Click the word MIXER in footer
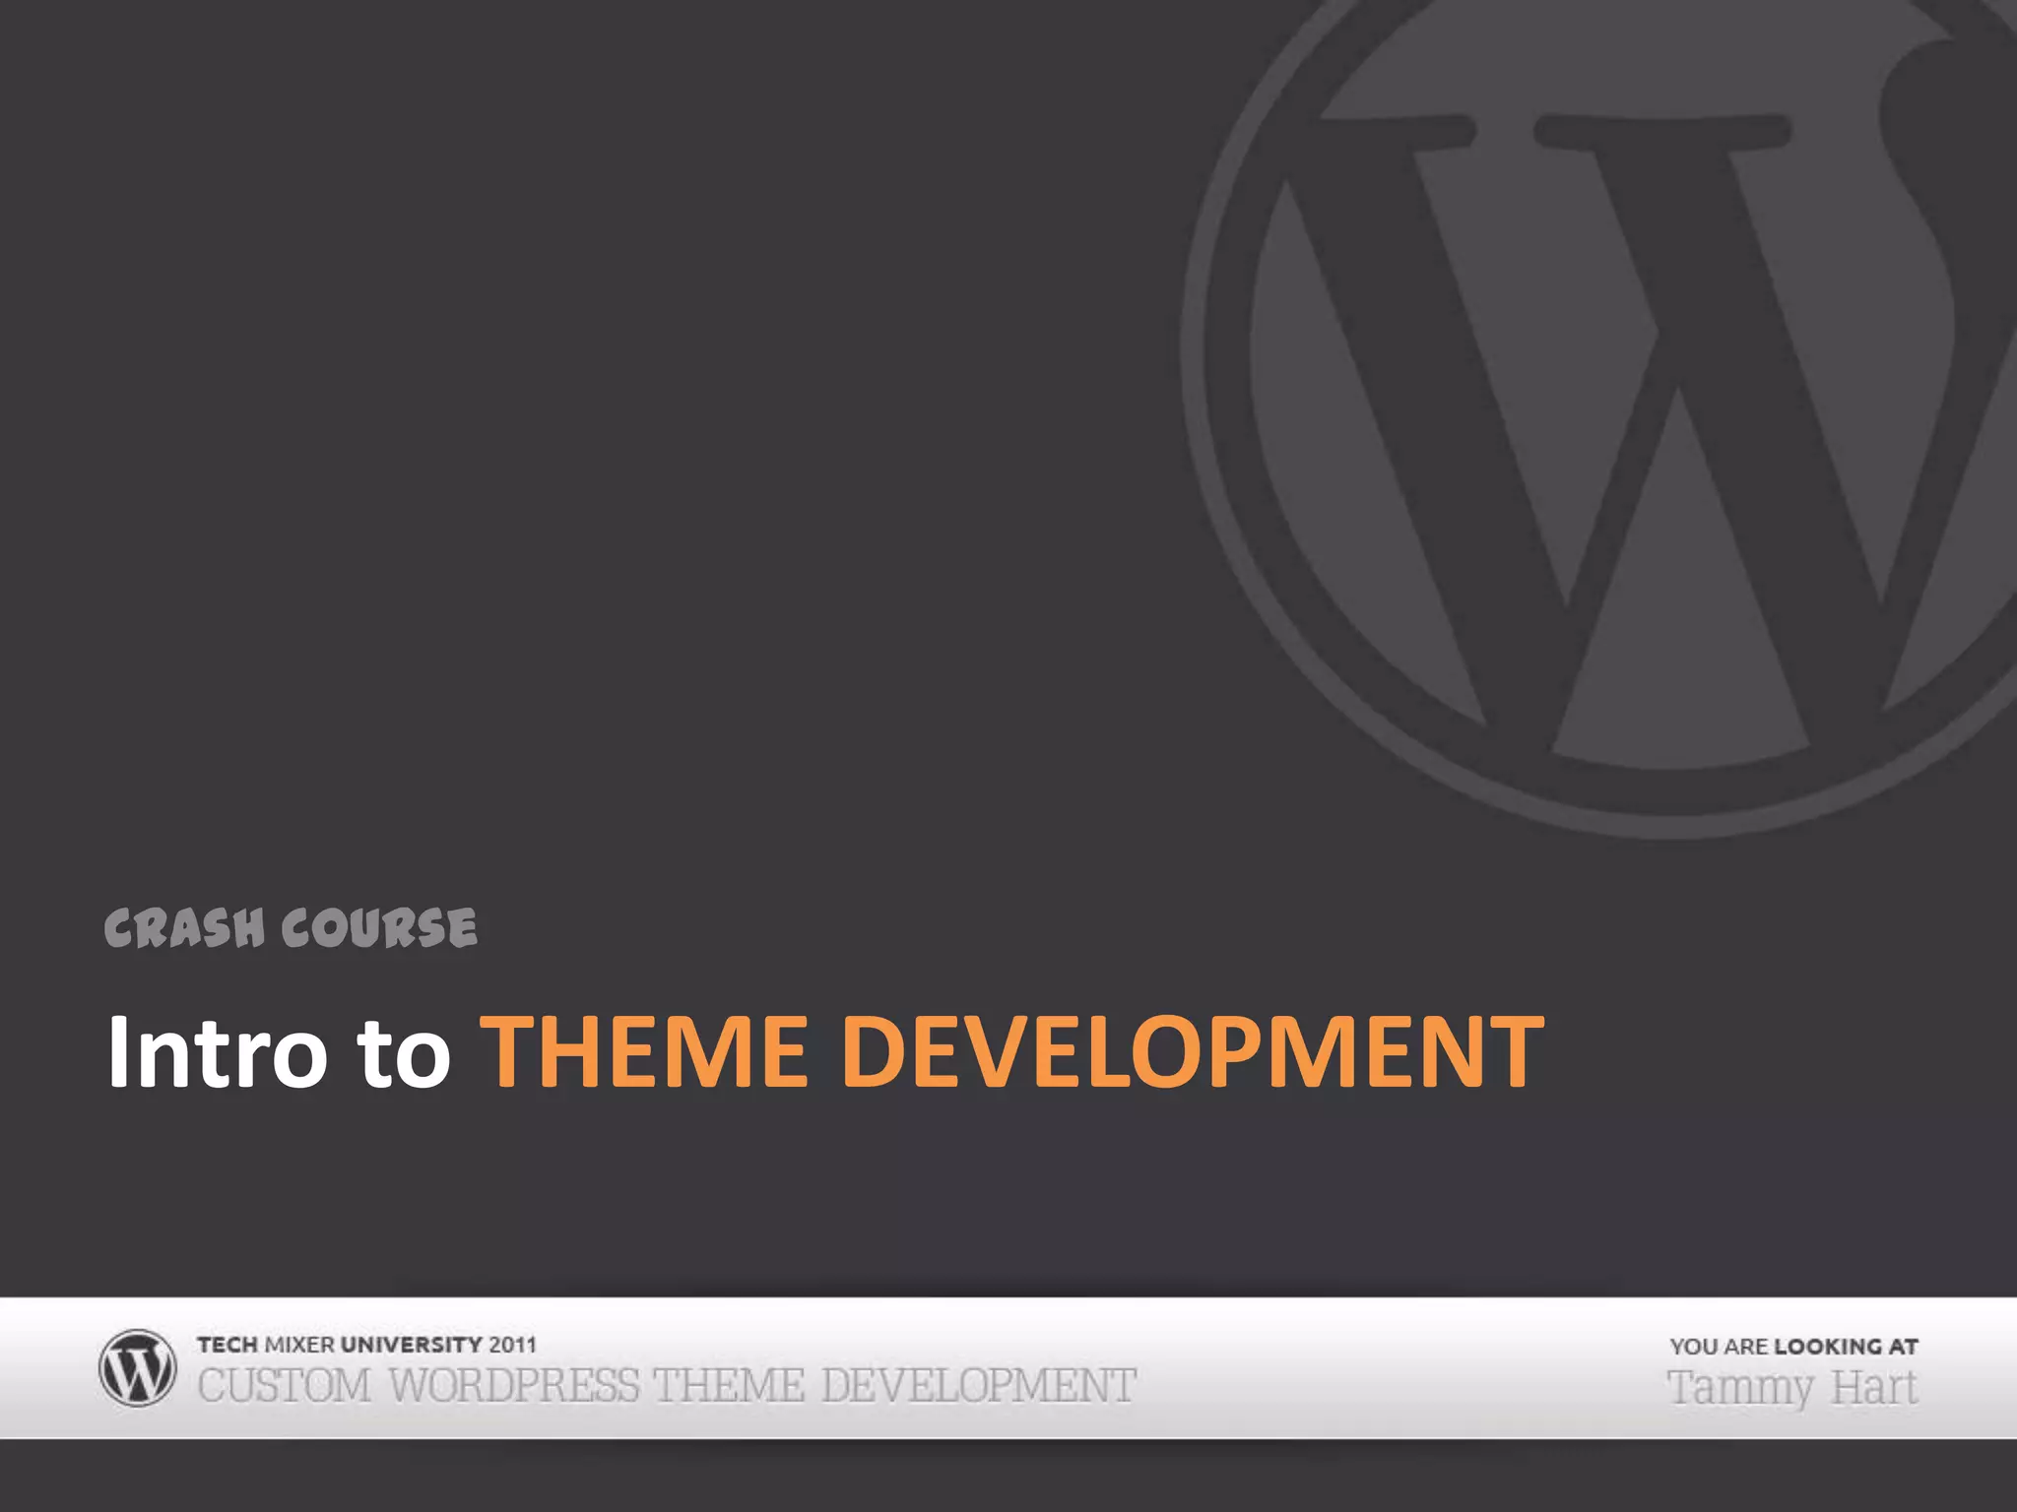 (299, 1345)
